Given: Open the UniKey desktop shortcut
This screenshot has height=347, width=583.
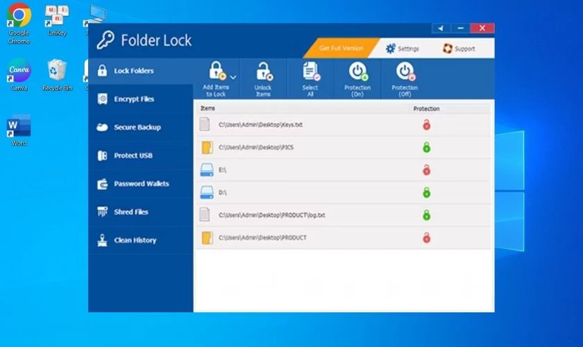Looking at the screenshot, I should (x=57, y=20).
